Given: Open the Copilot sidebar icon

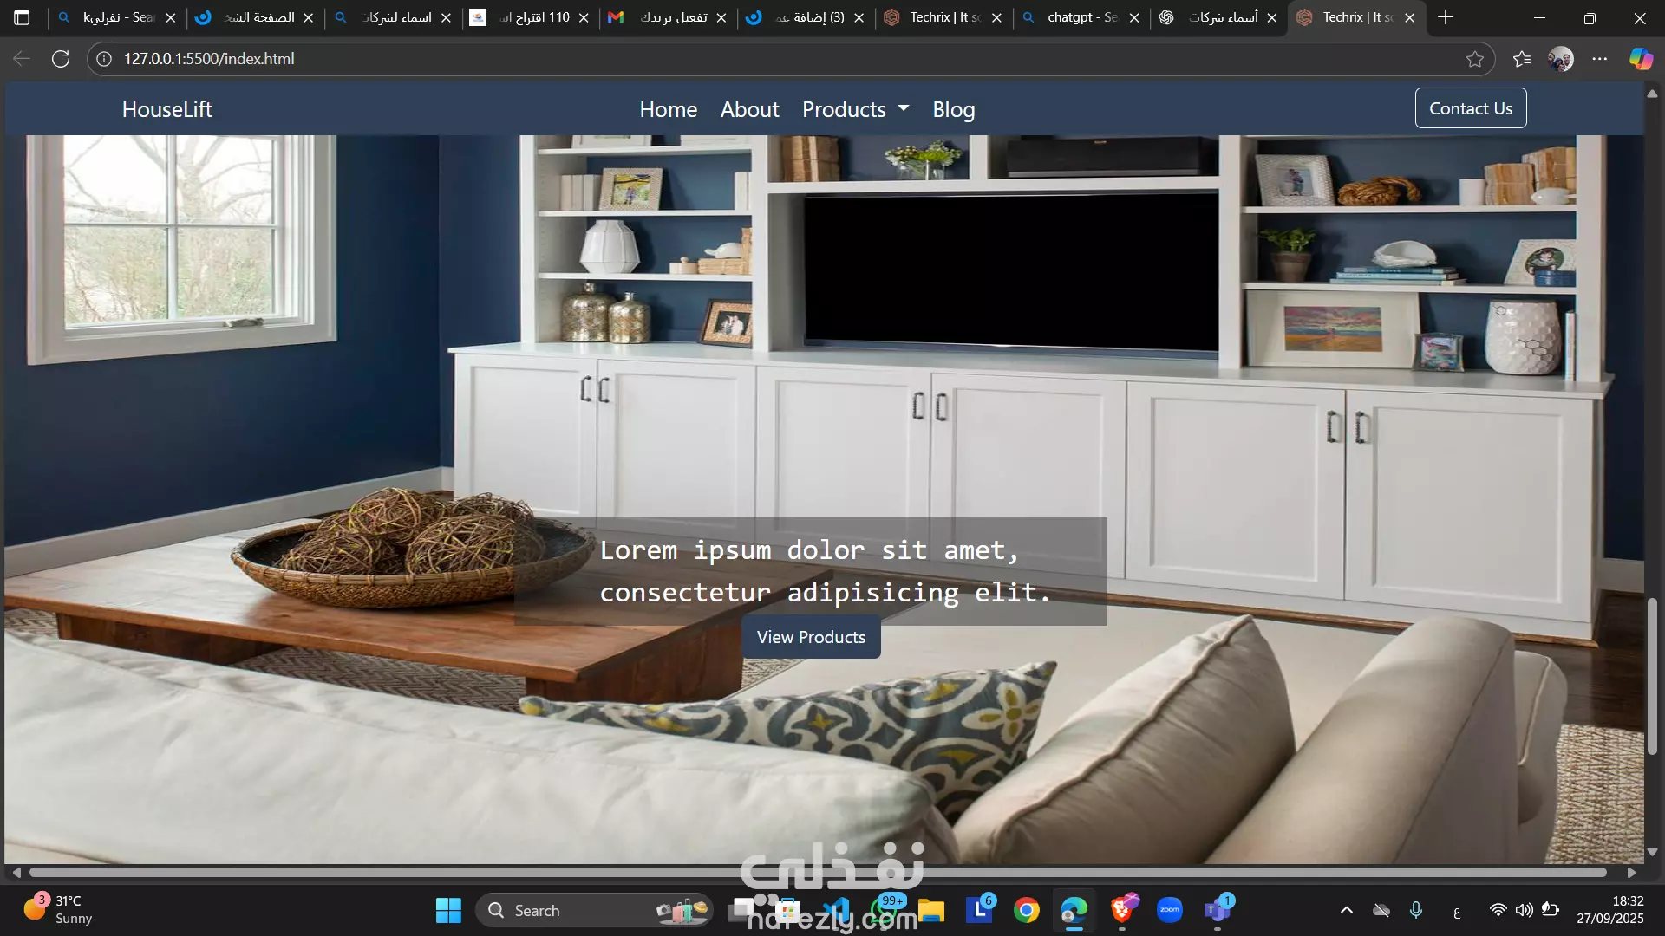Looking at the screenshot, I should pyautogui.click(x=1640, y=59).
